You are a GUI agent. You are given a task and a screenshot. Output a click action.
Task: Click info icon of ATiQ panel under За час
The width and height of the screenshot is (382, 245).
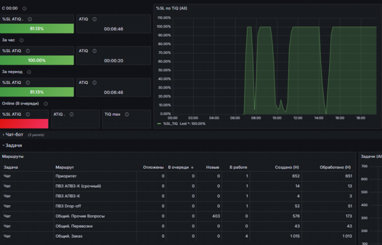tap(95, 51)
